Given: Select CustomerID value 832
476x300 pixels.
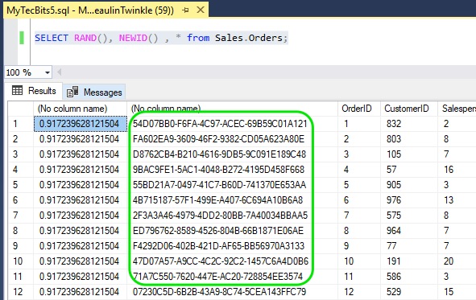Looking at the screenshot, I should [409, 124].
